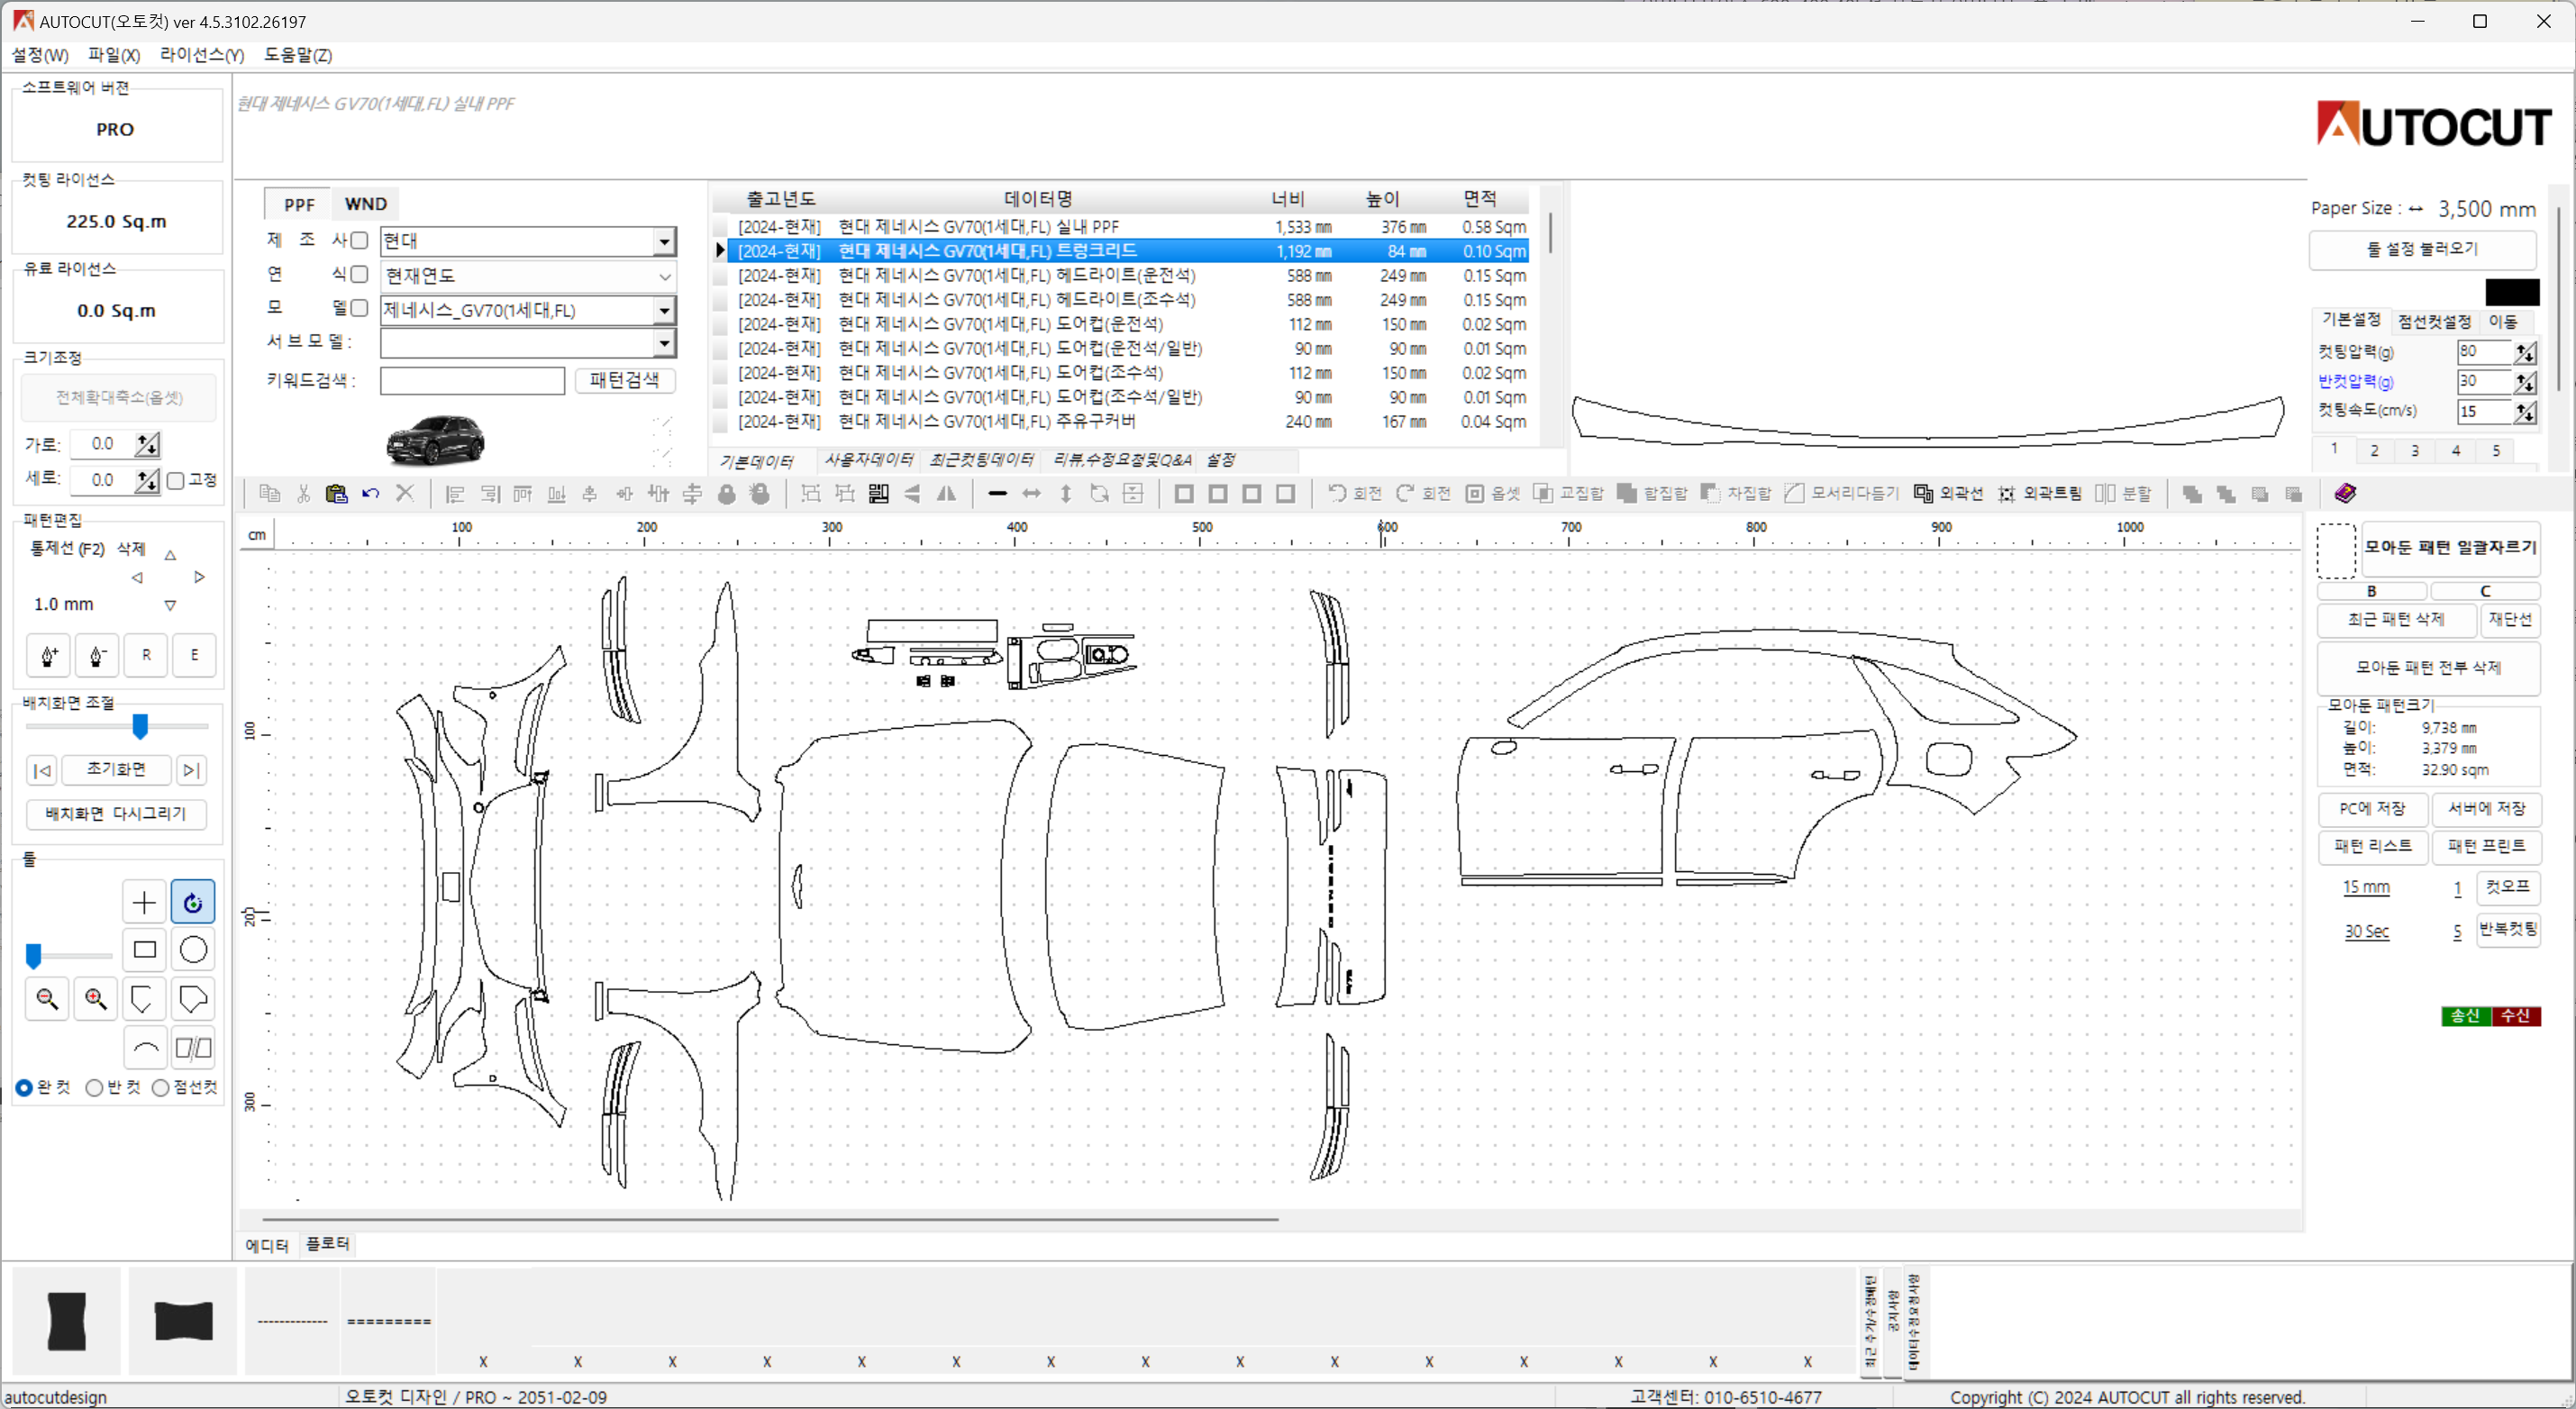The height and width of the screenshot is (1409, 2576).
Task: Toggle the 고정 size lock checkbox
Action: point(176,481)
